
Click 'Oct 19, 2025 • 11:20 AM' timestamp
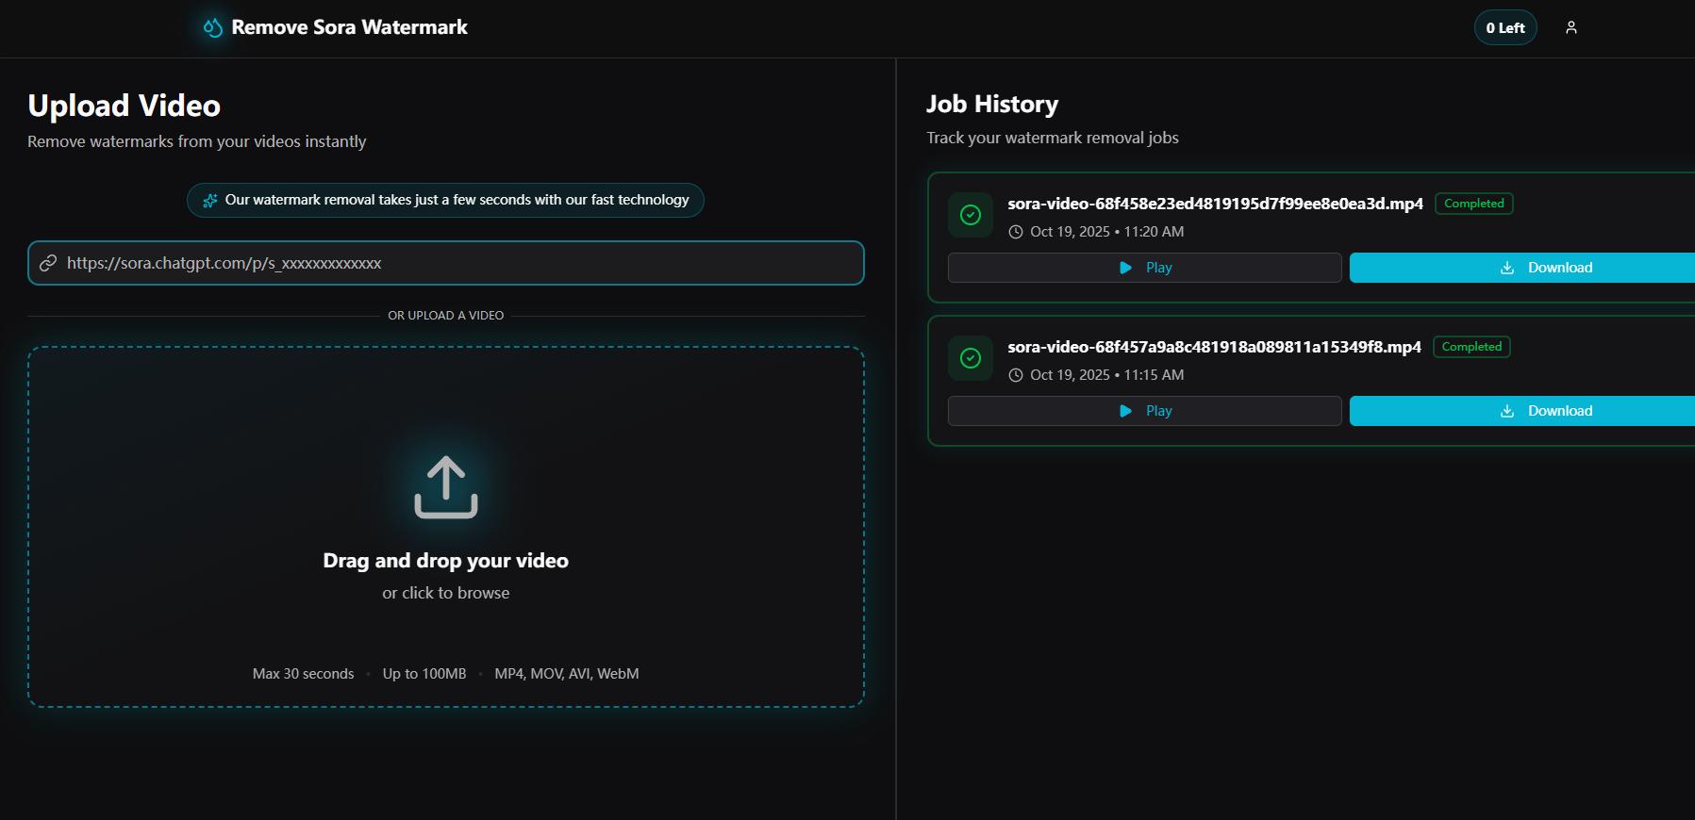click(1106, 232)
